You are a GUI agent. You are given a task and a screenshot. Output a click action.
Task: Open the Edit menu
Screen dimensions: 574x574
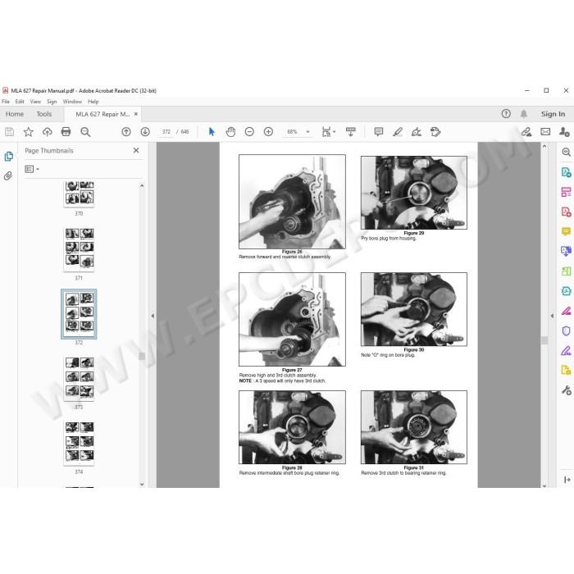point(20,102)
